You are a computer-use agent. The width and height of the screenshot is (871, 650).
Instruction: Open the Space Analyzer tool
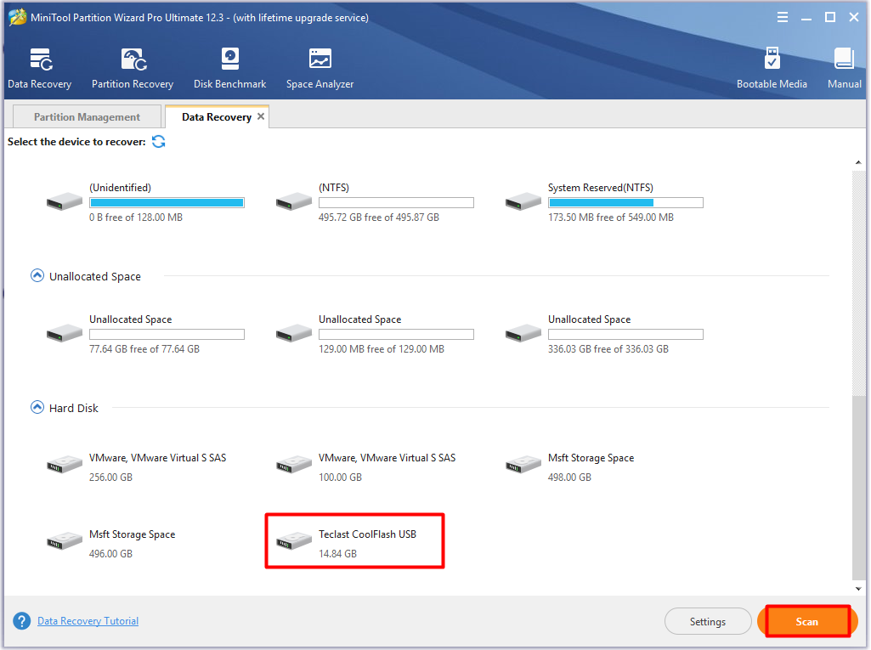320,68
